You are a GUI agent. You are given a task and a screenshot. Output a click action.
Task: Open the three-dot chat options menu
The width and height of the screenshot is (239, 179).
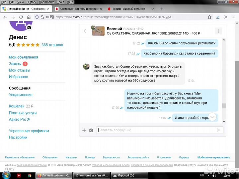218,31
